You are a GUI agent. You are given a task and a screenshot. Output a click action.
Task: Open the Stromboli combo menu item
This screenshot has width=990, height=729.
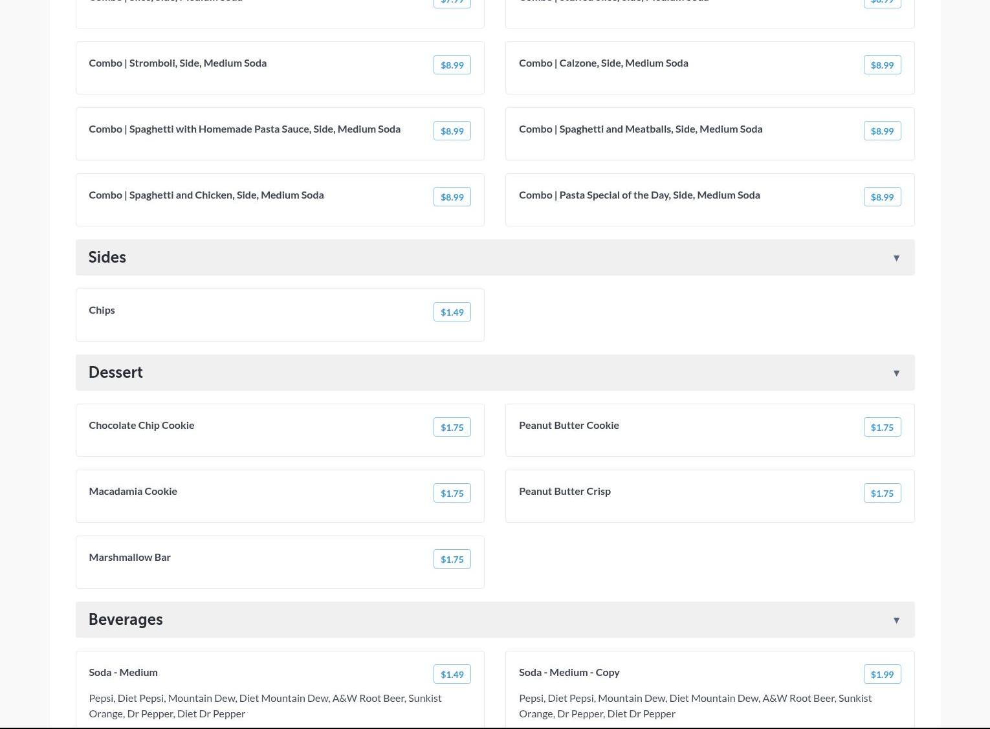point(178,63)
